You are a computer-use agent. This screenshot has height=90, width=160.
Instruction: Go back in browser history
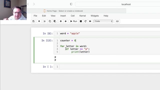(28, 4)
